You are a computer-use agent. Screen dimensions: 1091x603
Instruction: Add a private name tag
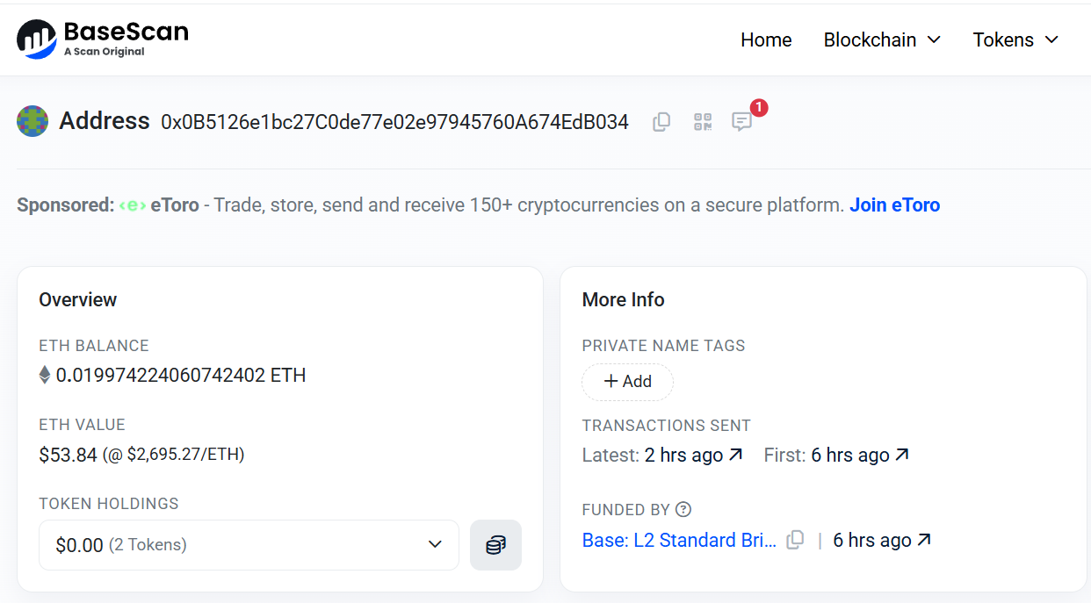click(627, 382)
